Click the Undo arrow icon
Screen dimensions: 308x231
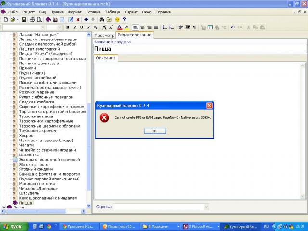[x=233, y=27]
